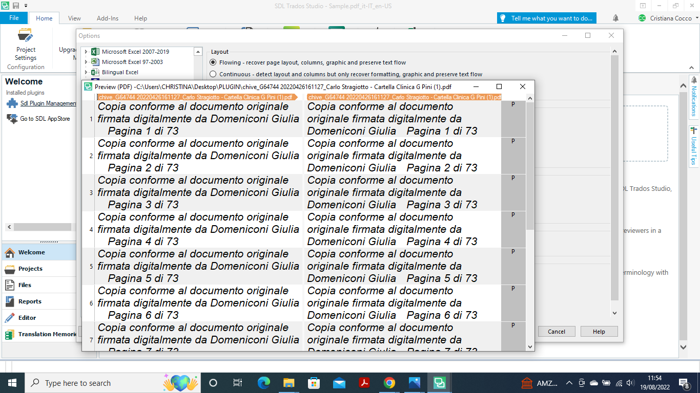Open Sdl Plugin Management link
The image size is (700, 393).
[x=48, y=103]
